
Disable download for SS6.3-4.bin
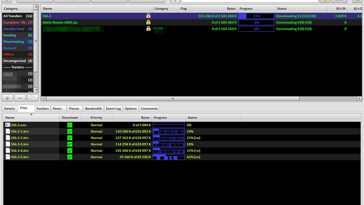click(70, 150)
